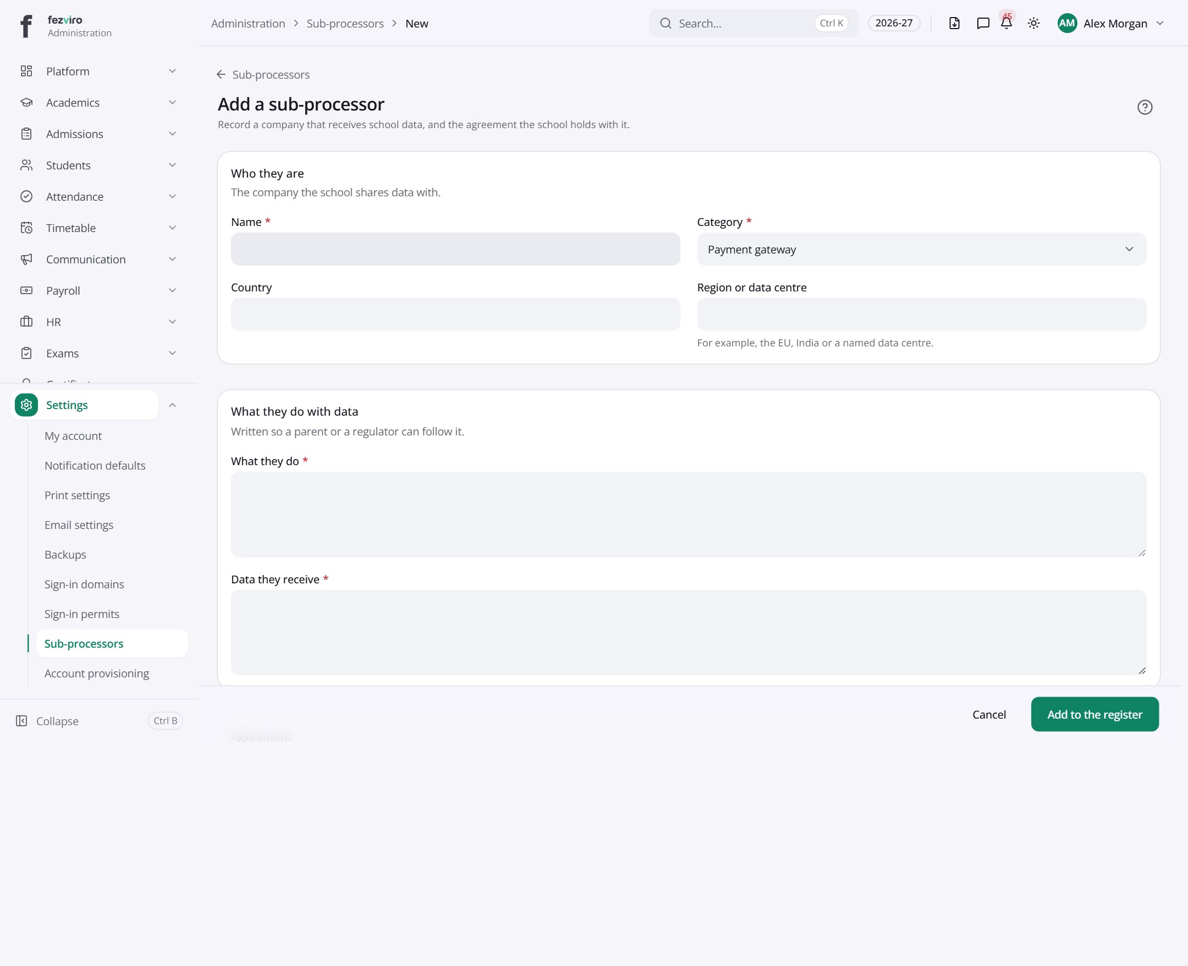Screen dimensions: 1188x966
Task: Click the Students people icon
Action: click(x=26, y=165)
